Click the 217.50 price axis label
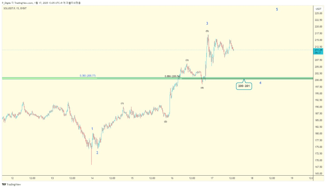 pyautogui.click(x=318, y=33)
